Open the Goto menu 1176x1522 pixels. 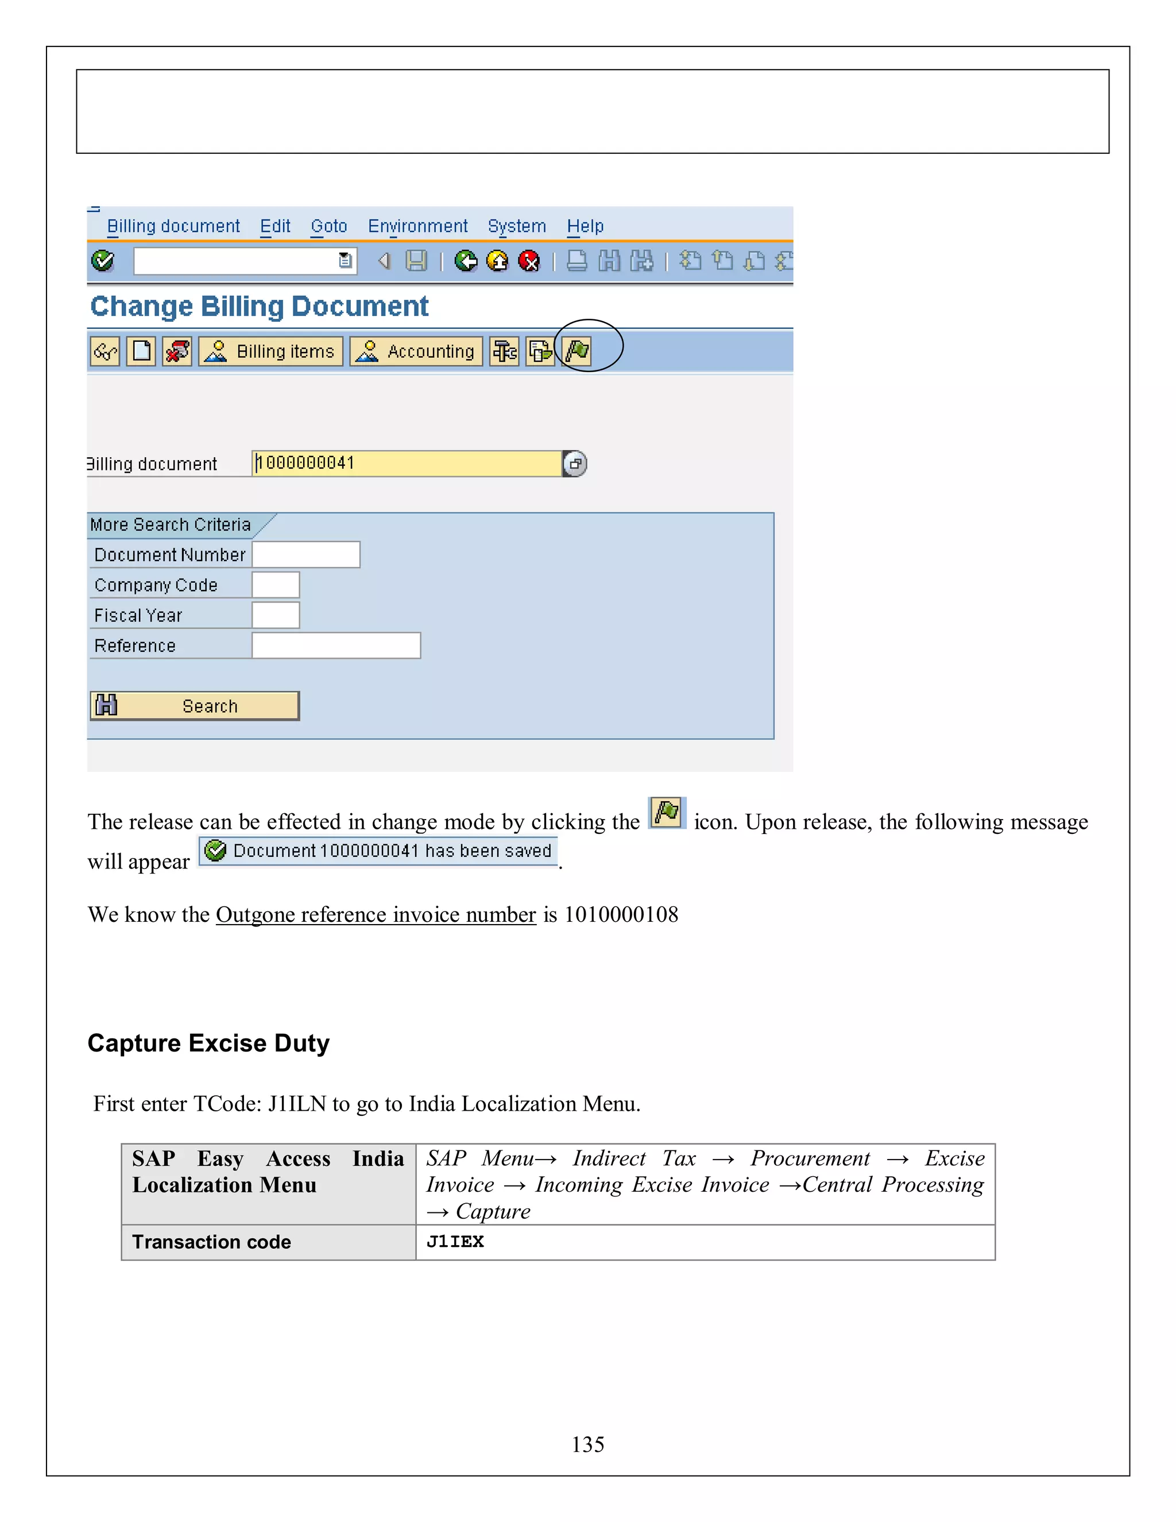(328, 226)
